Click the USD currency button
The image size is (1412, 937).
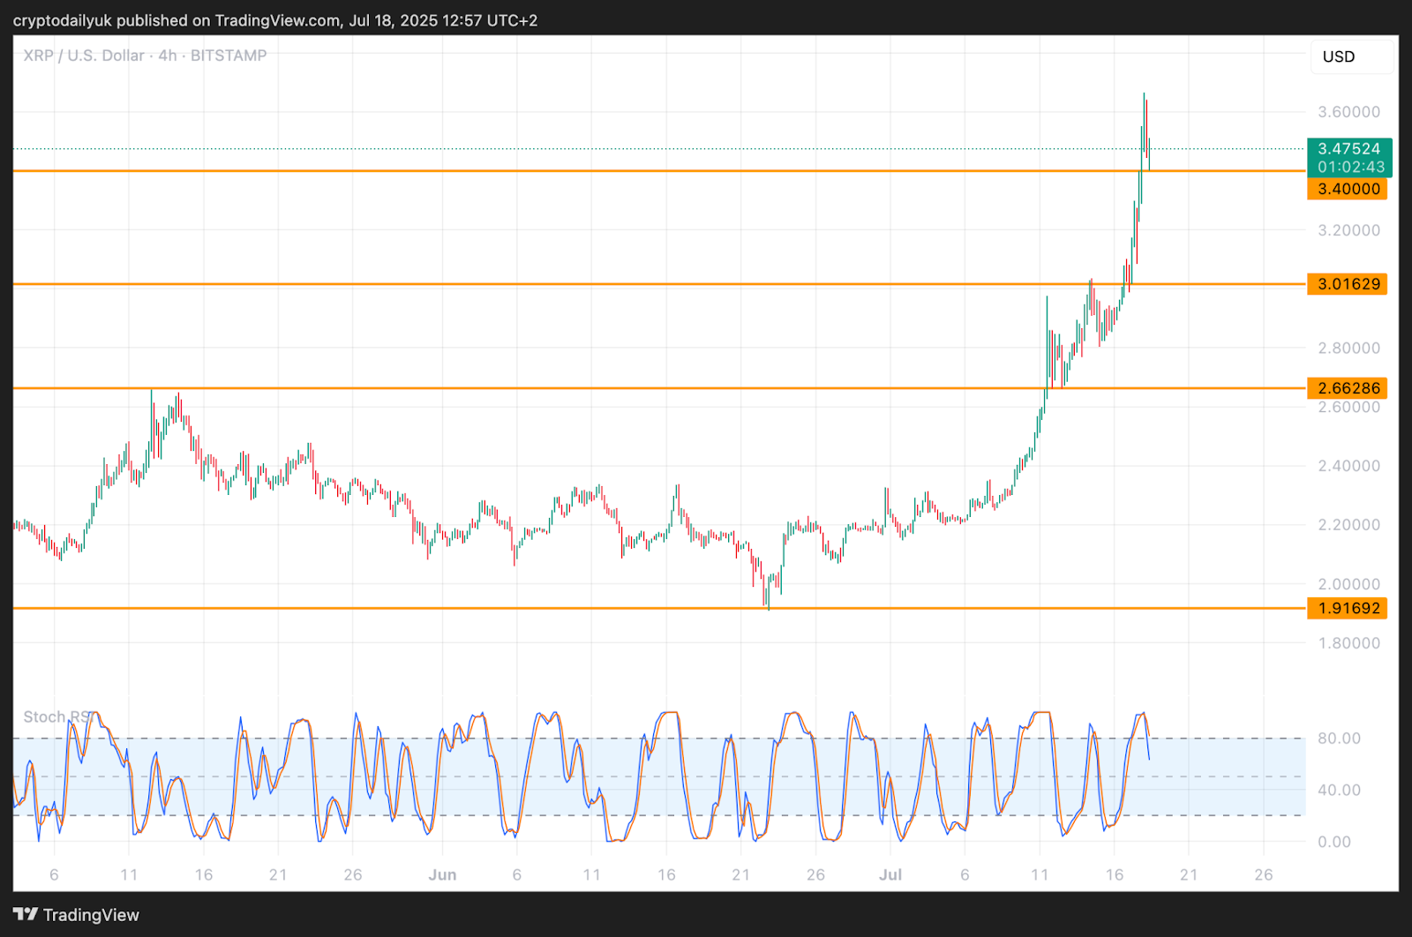pos(1352,56)
